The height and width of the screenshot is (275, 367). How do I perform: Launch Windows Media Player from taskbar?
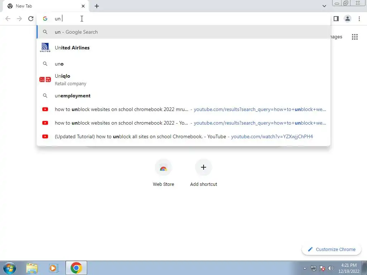click(x=54, y=268)
